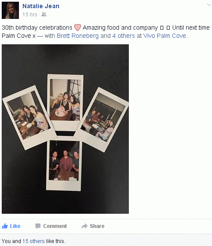The width and height of the screenshot is (212, 246).
Task: Open post options chevron dropdown
Action: [209, 5]
